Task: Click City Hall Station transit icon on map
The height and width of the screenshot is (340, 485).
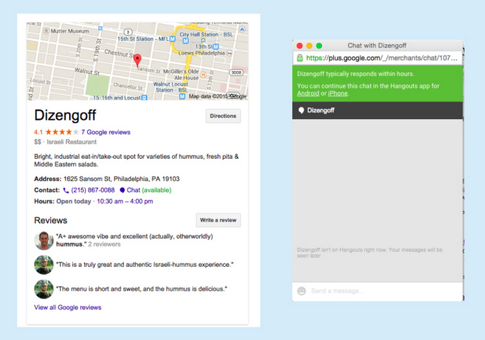Action: tap(176, 33)
